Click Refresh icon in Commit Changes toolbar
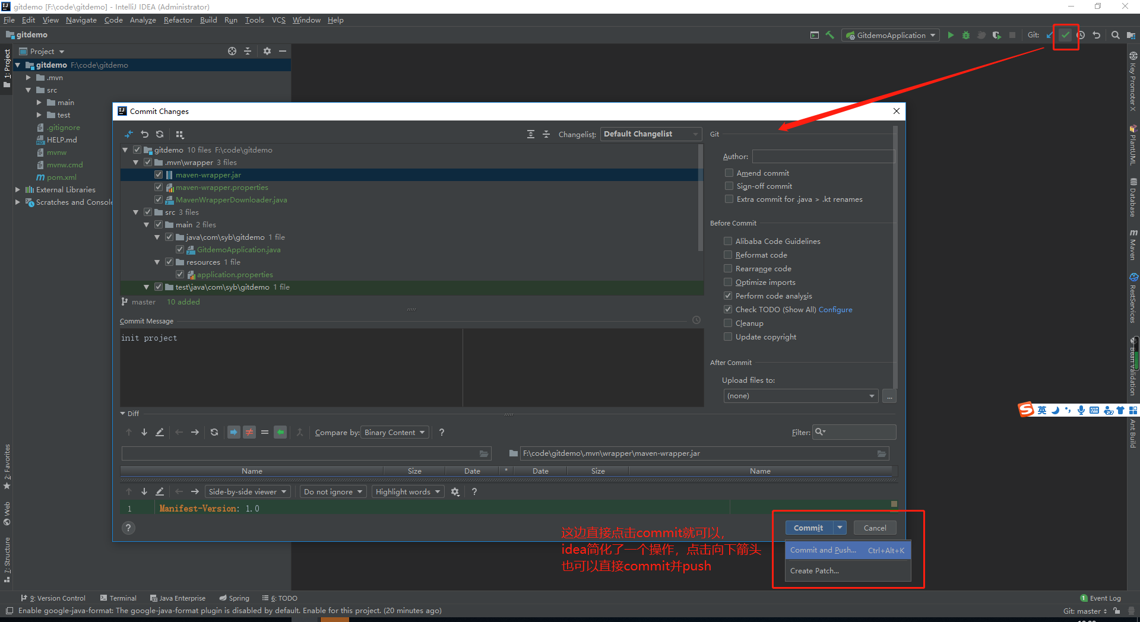The width and height of the screenshot is (1140, 622). coord(160,134)
